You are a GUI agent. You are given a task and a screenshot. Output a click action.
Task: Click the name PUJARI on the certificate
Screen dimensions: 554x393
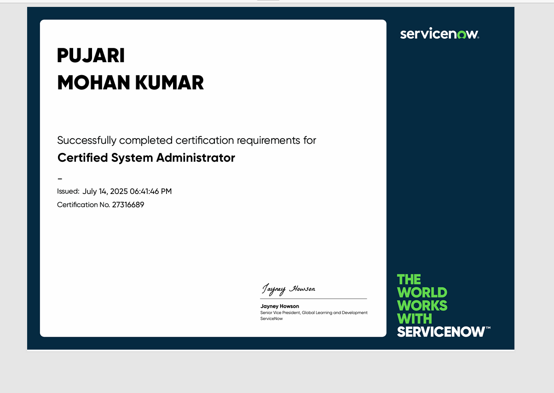(91, 56)
